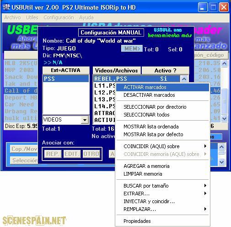
Task: Click the Activo ? column header
Action: tap(166, 71)
